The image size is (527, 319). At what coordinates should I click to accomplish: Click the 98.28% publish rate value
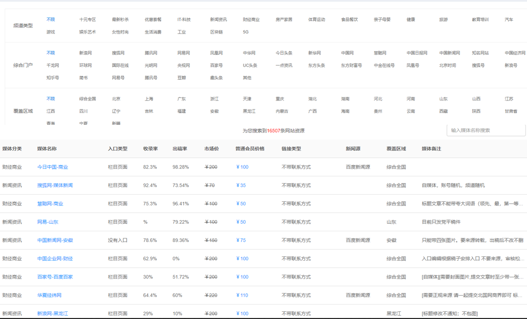(x=181, y=167)
